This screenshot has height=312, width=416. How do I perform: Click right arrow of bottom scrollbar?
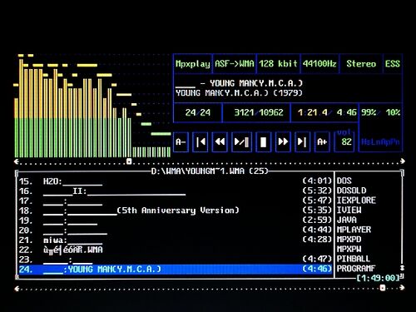(x=403, y=288)
